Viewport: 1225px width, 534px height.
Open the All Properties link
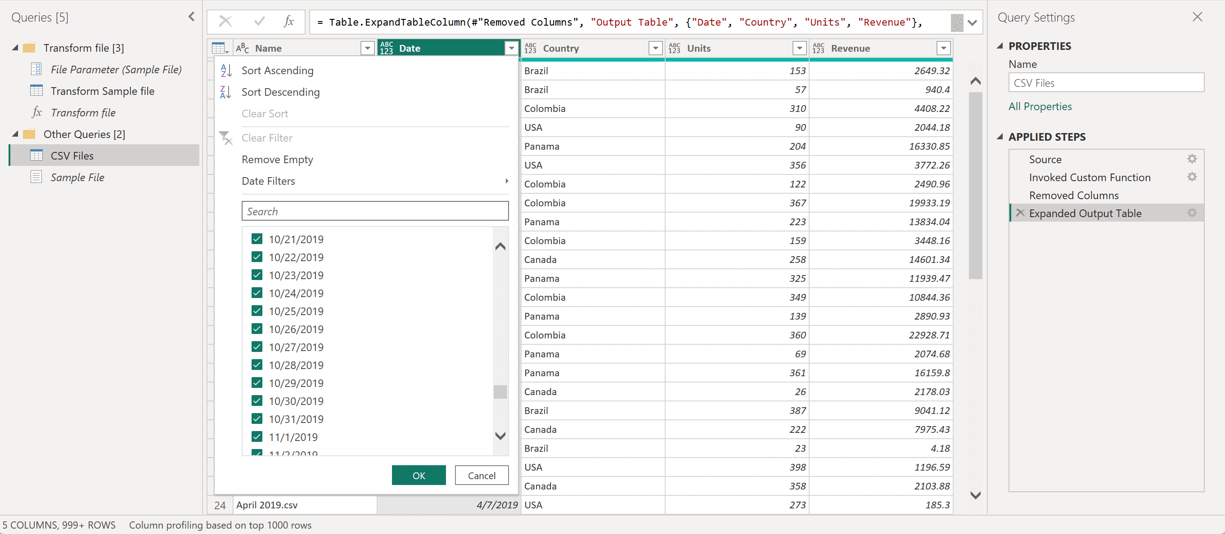[1040, 107]
